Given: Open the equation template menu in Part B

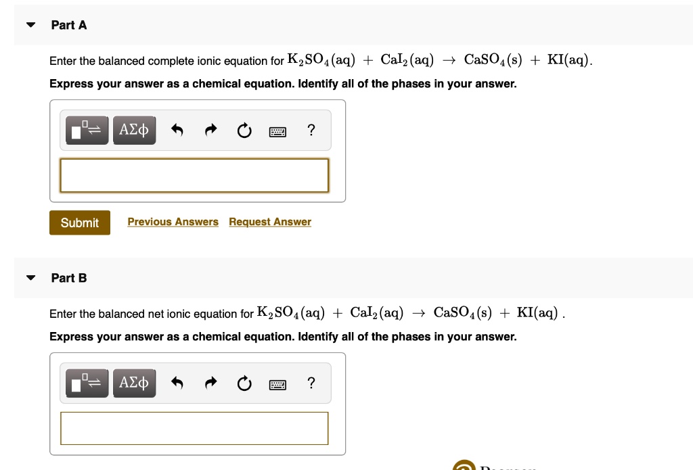Looking at the screenshot, I should click(87, 383).
